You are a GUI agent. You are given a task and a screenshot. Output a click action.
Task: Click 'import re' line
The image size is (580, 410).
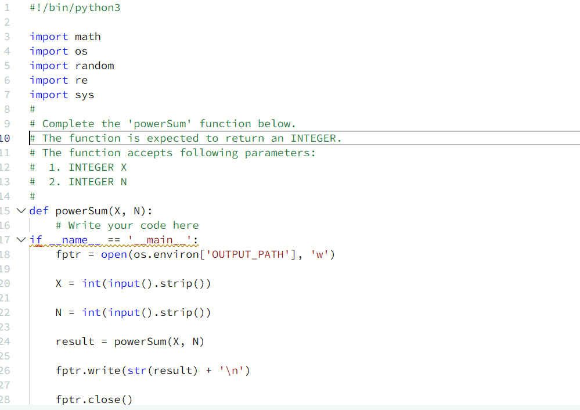point(59,80)
